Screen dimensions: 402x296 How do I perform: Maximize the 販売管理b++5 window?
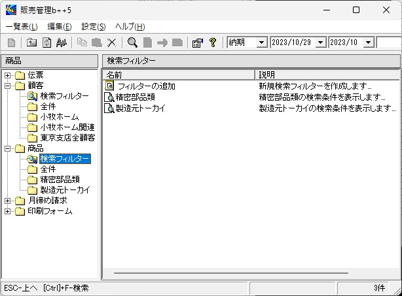pos(356,10)
